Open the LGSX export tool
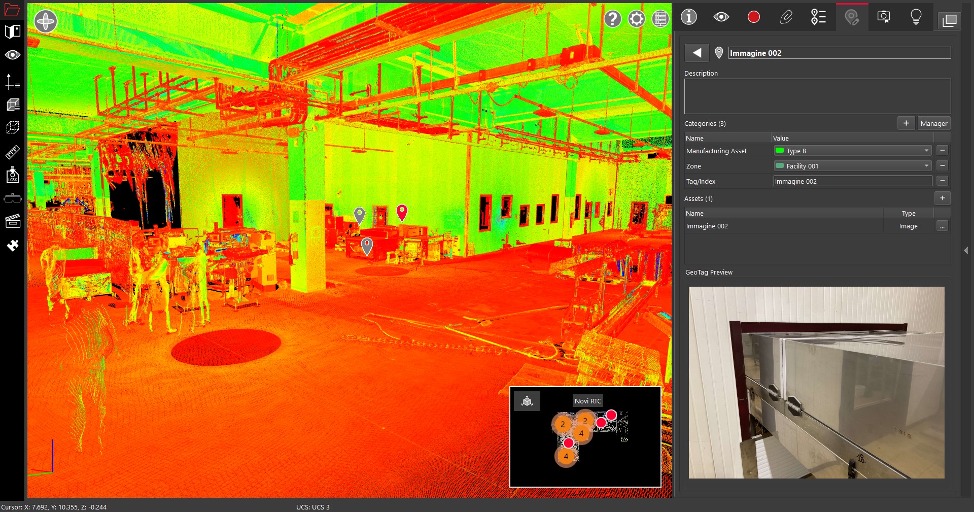The image size is (974, 512). coord(12,176)
